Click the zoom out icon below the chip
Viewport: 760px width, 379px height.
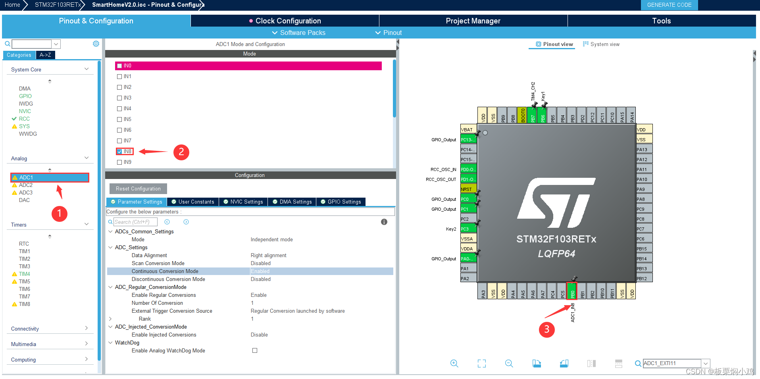click(509, 363)
